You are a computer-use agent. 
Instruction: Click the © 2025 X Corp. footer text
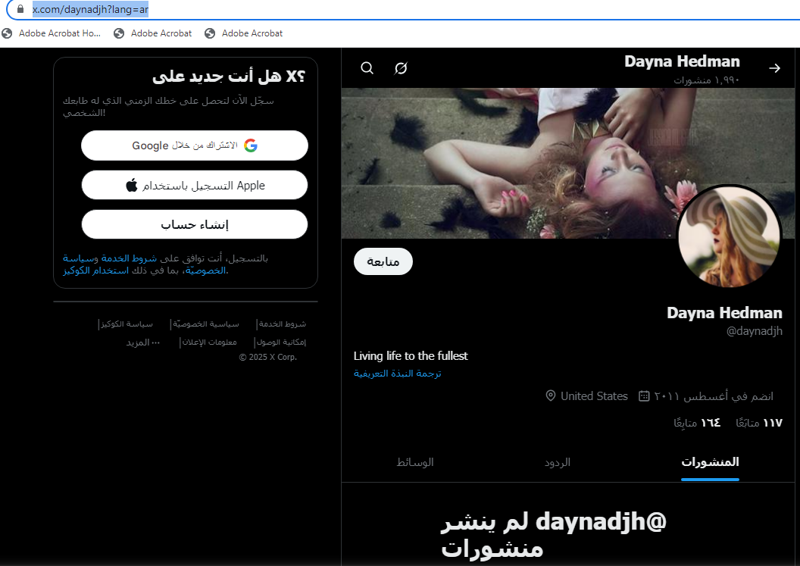tap(268, 358)
